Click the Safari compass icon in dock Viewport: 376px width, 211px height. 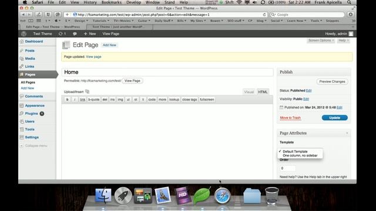222,196
